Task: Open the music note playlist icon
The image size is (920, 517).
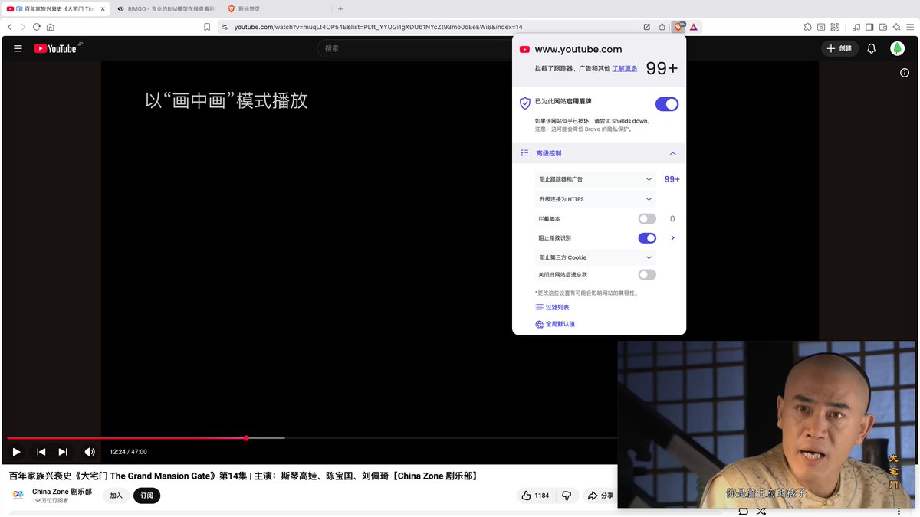Action: 855,27
